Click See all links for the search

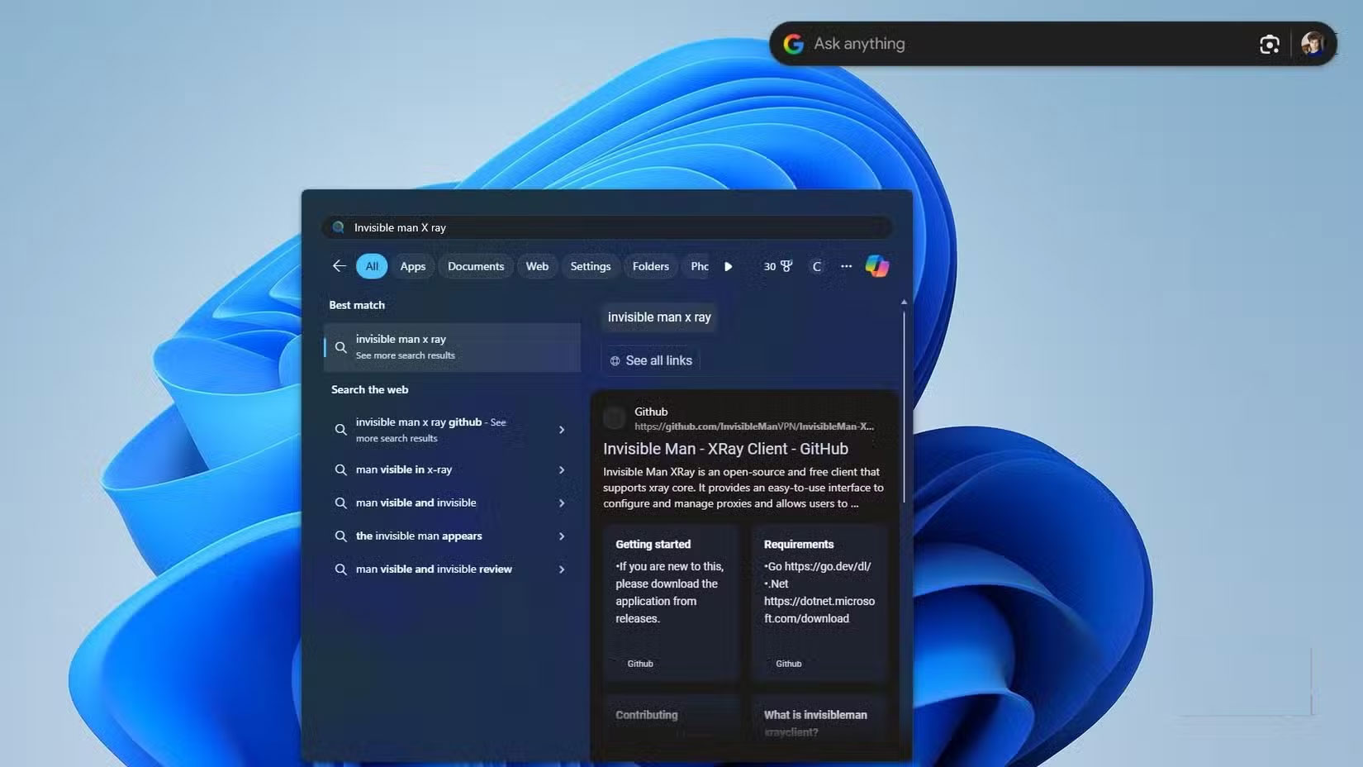click(658, 360)
